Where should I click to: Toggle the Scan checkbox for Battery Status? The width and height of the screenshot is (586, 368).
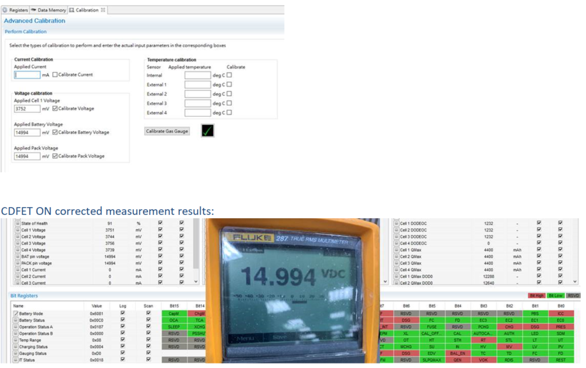[149, 320]
